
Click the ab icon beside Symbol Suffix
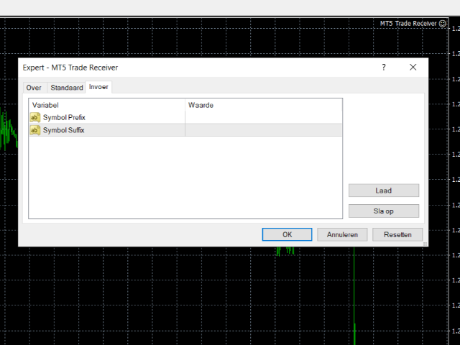pos(35,130)
